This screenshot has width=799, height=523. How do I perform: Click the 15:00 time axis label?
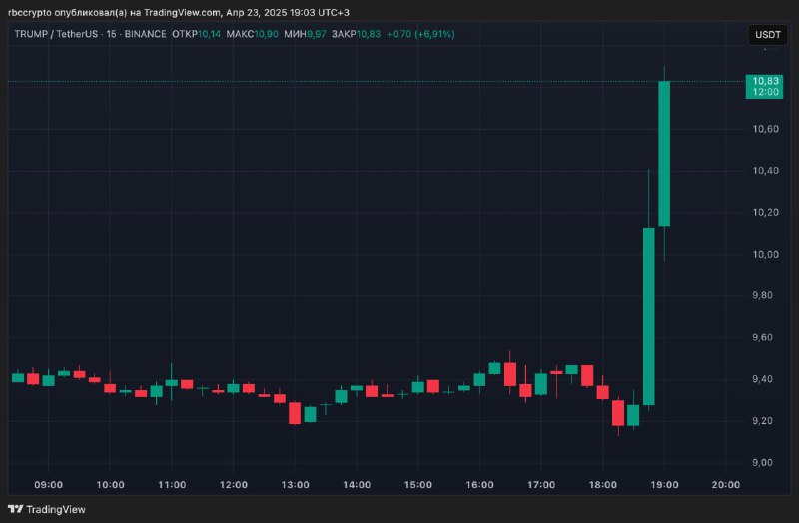[418, 485]
